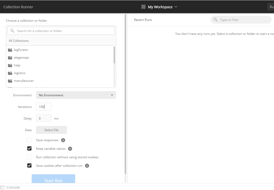Uncheck Keep variable values checkbox
This screenshot has width=274, height=190.
coord(29,148)
